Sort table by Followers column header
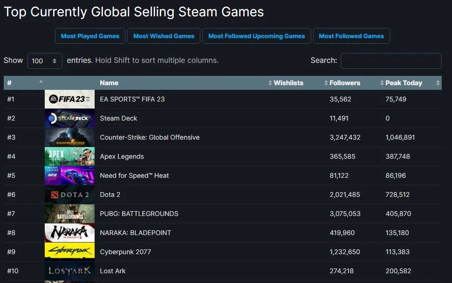 click(344, 83)
